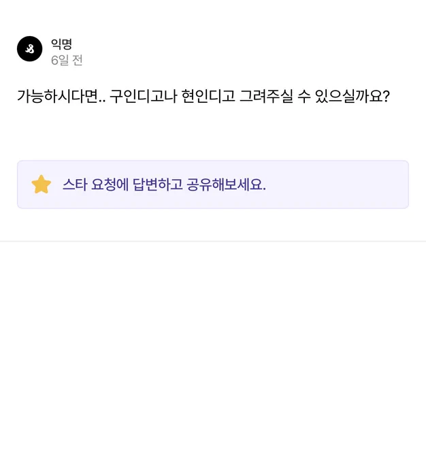Click empty right side of purple banner
426x463 pixels.
tap(340, 185)
